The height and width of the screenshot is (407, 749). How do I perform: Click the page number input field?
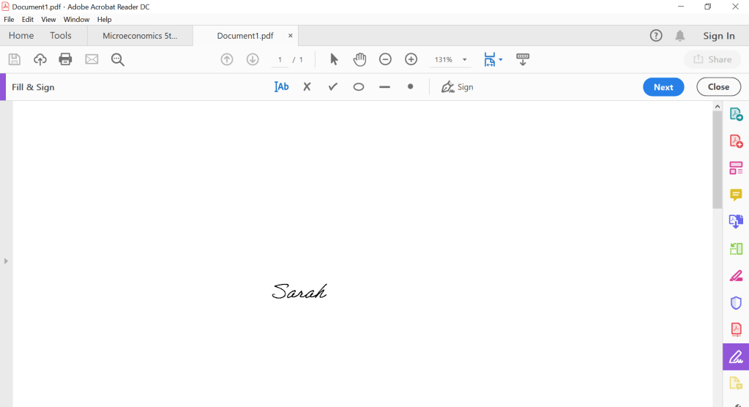click(280, 60)
